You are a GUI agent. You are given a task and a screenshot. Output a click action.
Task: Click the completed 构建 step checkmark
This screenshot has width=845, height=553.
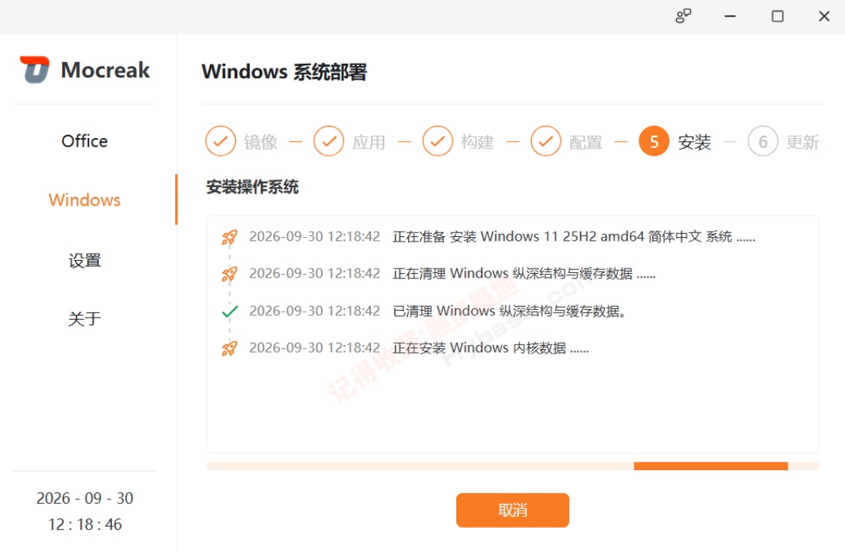click(x=438, y=141)
